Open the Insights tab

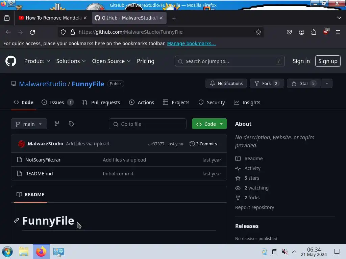click(247, 103)
